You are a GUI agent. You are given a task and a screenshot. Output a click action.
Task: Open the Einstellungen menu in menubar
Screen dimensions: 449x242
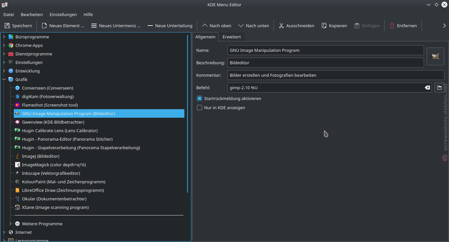[x=63, y=14]
